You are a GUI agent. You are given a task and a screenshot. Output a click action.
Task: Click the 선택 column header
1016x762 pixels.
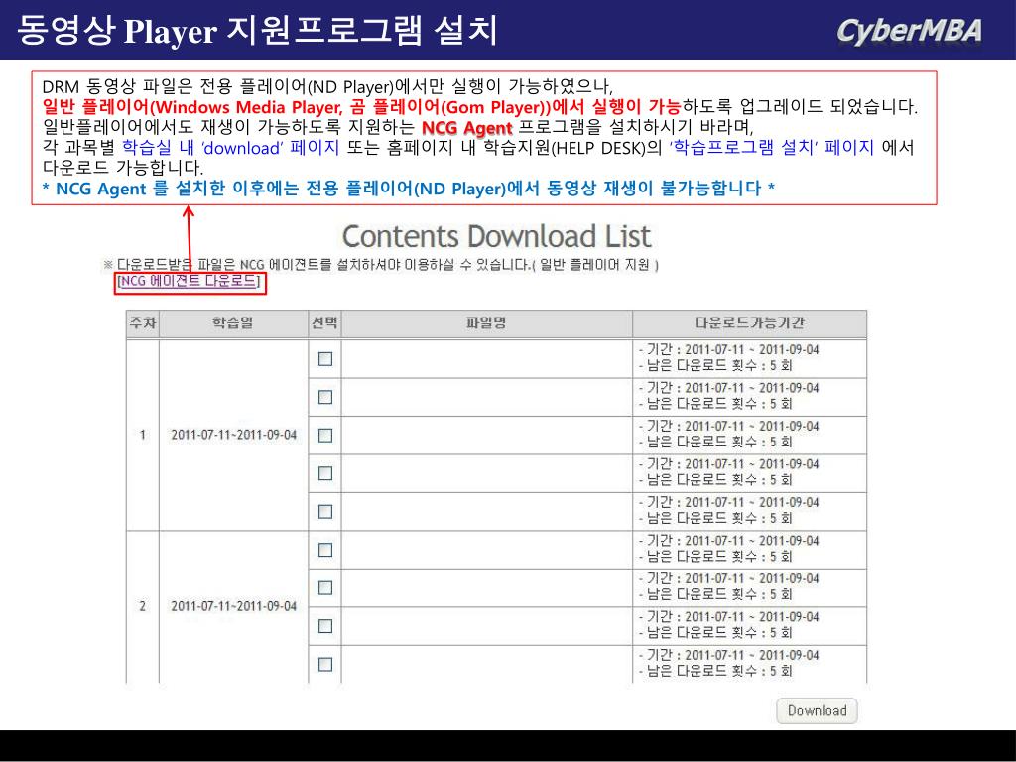pos(324,323)
